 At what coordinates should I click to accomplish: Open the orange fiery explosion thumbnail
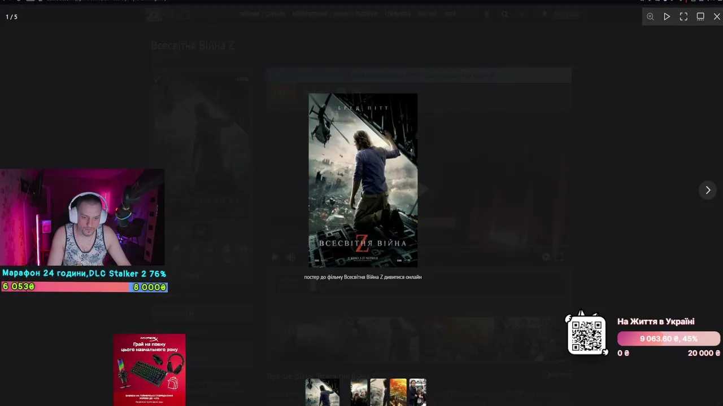click(398, 392)
